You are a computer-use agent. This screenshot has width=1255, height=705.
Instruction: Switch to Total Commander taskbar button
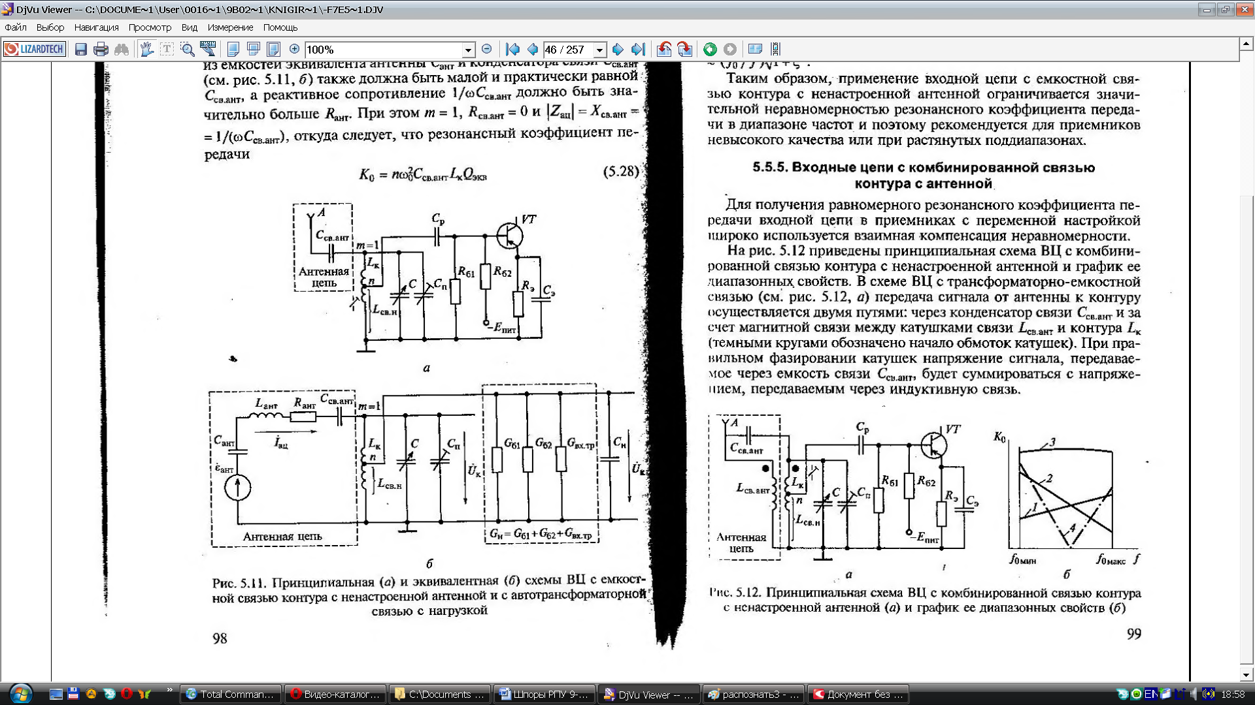click(x=231, y=695)
